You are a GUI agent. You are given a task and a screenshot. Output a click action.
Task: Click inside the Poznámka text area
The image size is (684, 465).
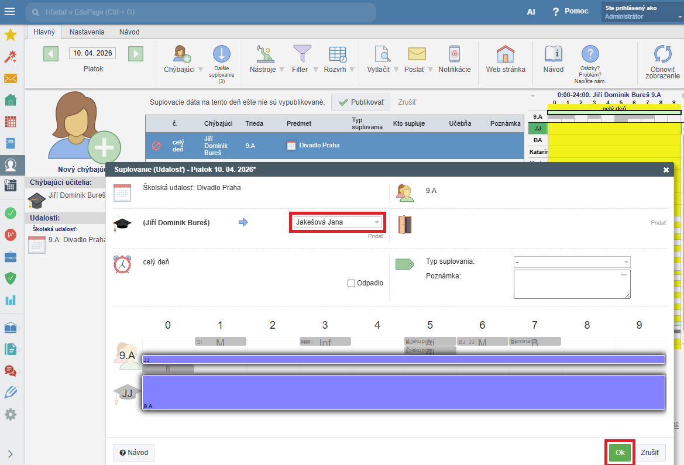point(572,284)
